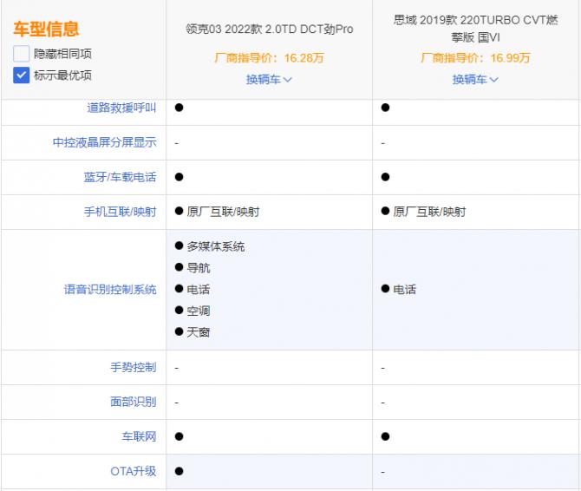The image size is (581, 491).
Task: Click the 手机互联/映射 feature label
Action: point(120,212)
